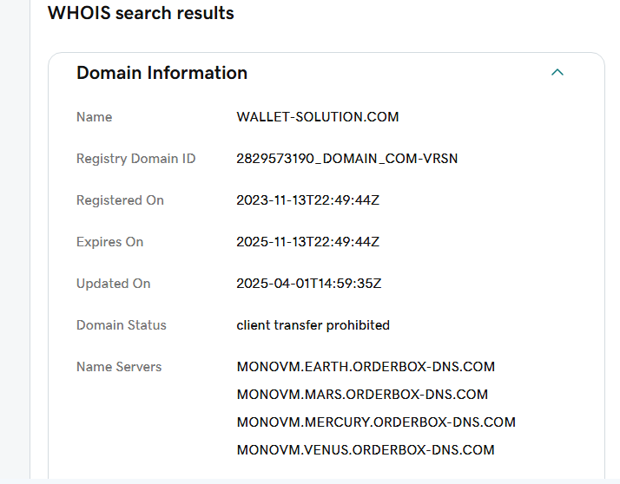Click the client transfer prohibited status
This screenshot has height=484, width=620.
[313, 325]
